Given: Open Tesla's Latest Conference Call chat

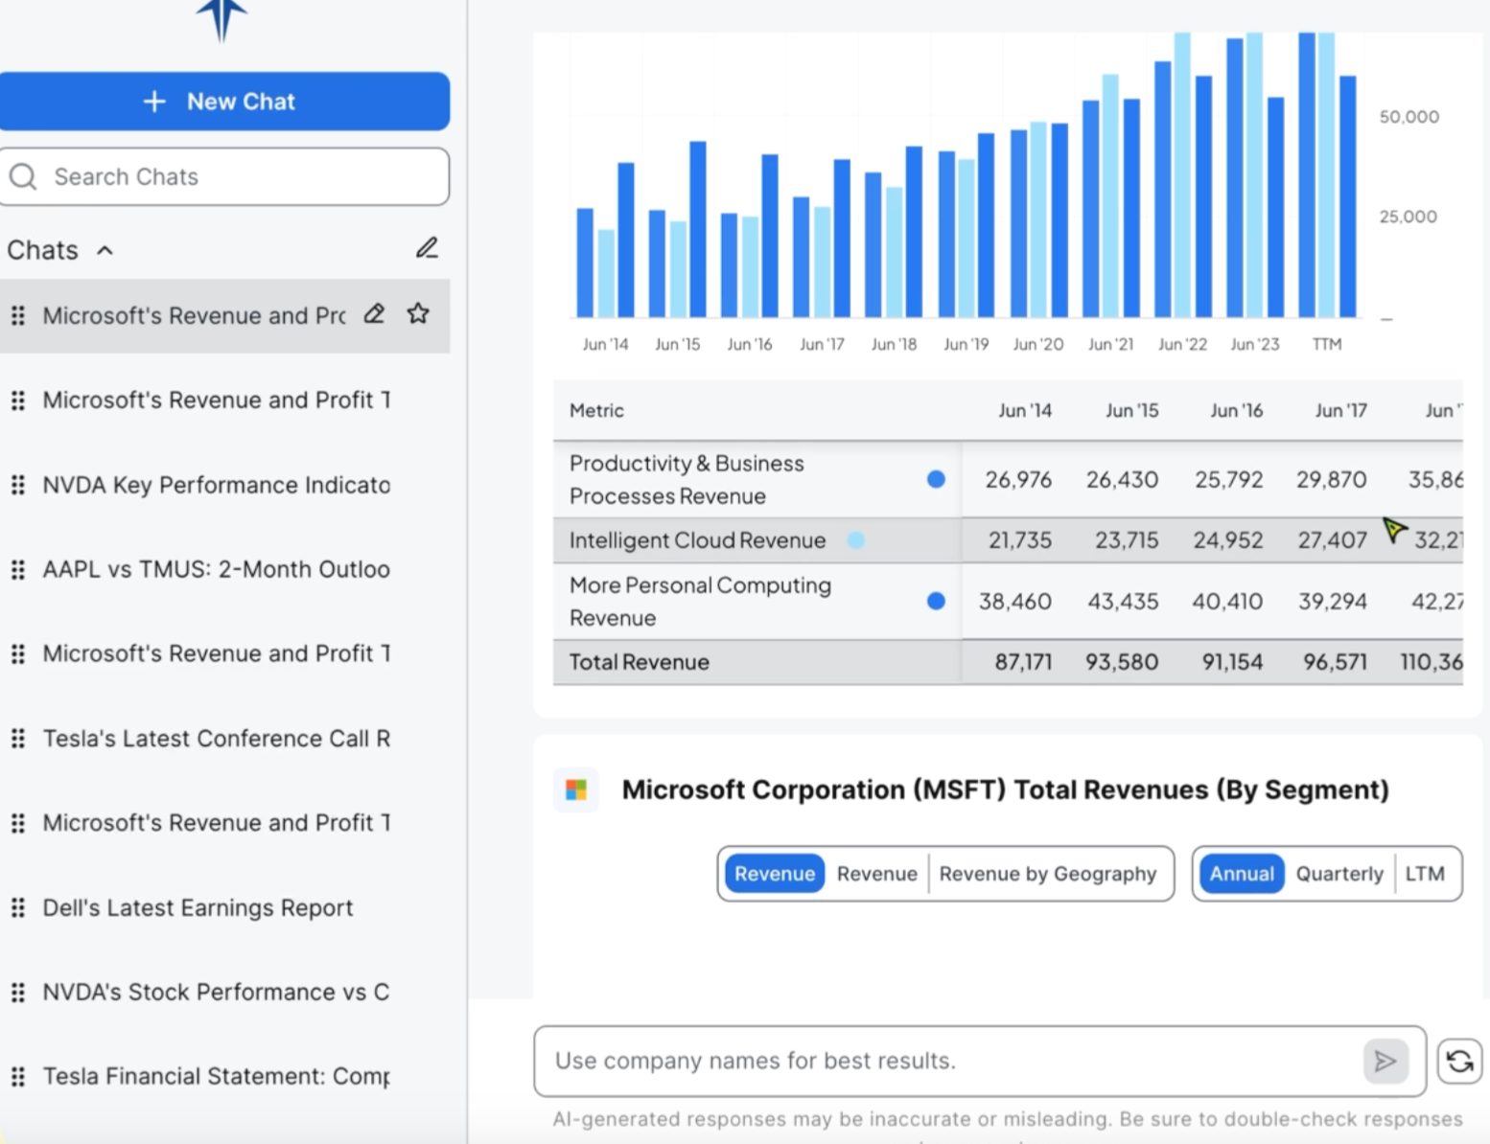Looking at the screenshot, I should pyautogui.click(x=217, y=739).
